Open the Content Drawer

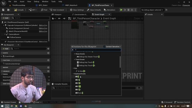(9, 102)
